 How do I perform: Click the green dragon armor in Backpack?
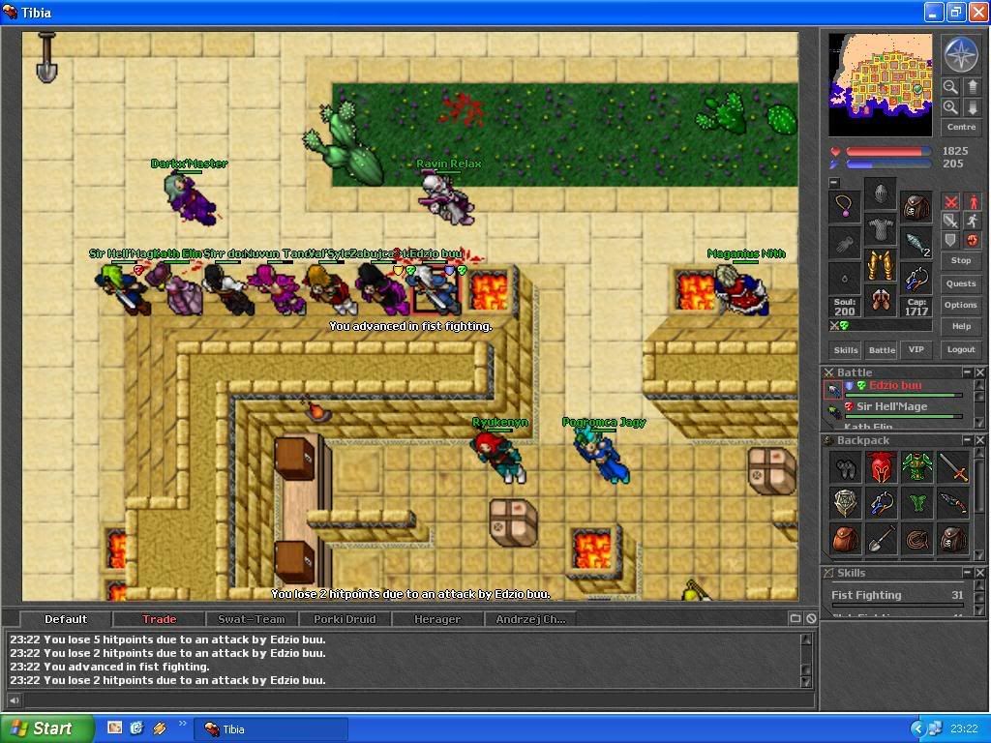tap(917, 467)
